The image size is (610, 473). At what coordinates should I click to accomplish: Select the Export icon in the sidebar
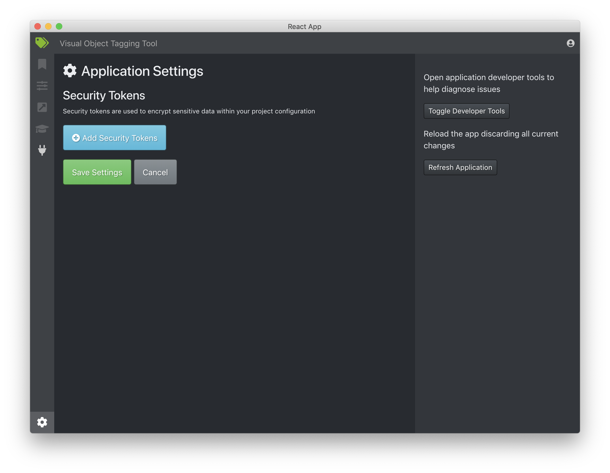click(42, 107)
